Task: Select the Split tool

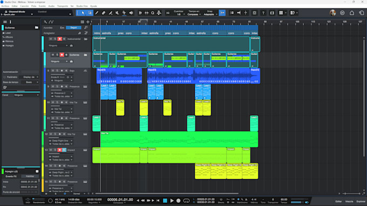Action: (x=111, y=13)
